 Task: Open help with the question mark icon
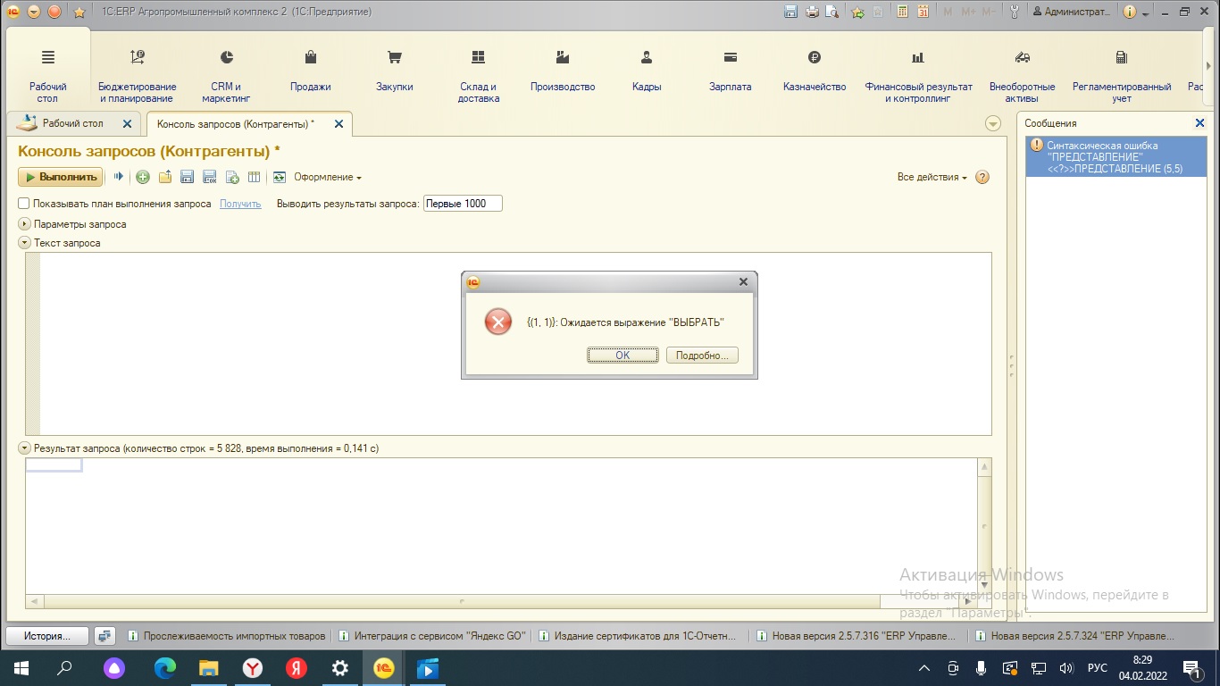982,177
